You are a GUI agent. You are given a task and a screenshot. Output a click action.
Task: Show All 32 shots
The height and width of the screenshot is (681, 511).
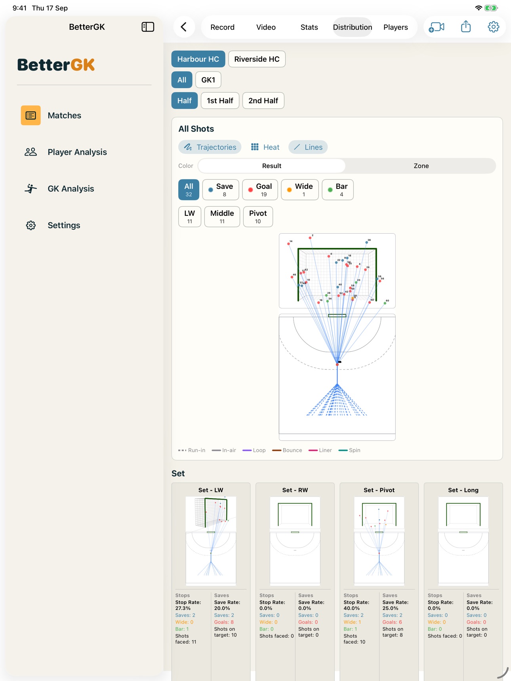[189, 190]
